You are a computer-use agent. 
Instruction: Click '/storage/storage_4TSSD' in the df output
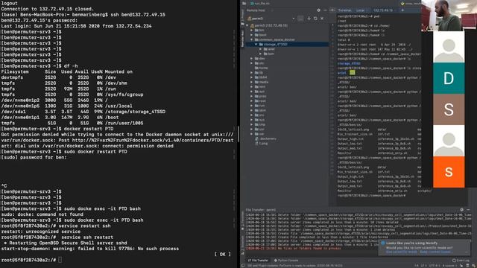[135, 112]
